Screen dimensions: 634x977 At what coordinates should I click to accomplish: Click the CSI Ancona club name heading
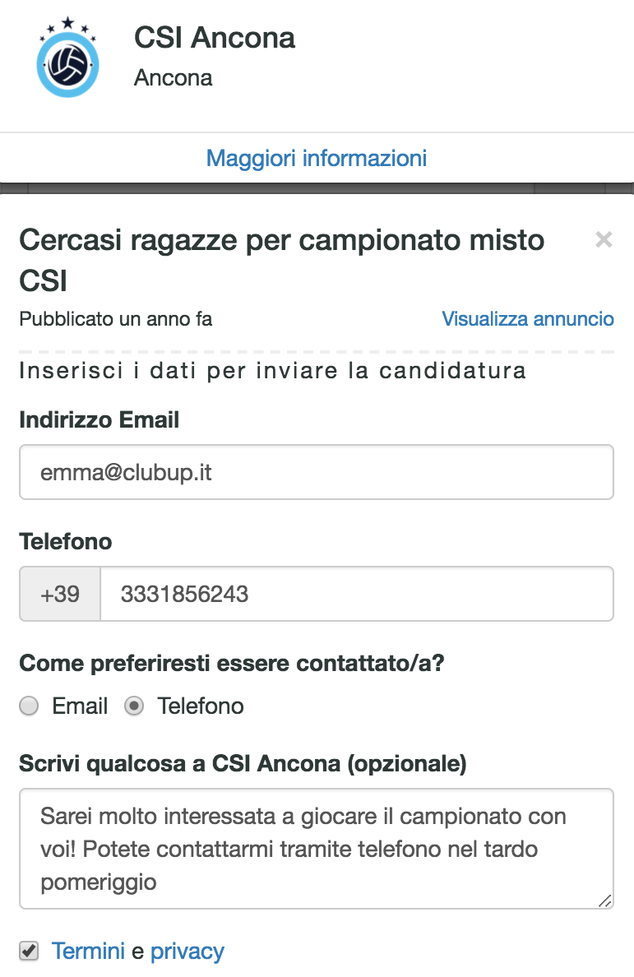click(x=215, y=38)
